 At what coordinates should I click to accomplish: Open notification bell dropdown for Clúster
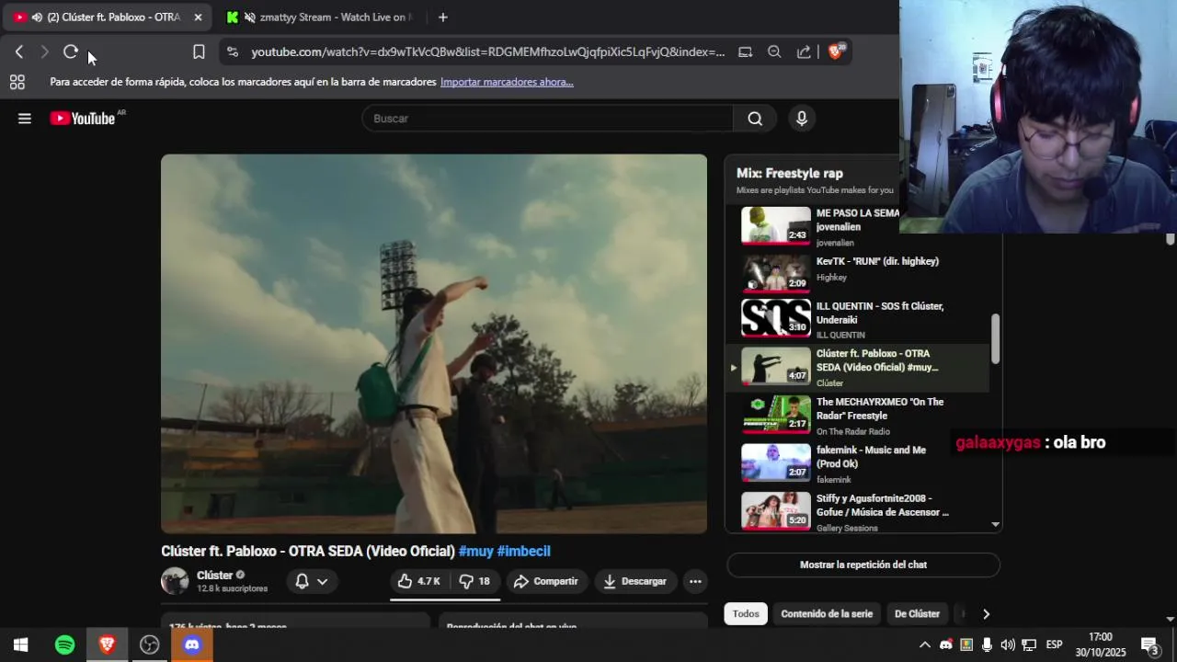point(312,581)
